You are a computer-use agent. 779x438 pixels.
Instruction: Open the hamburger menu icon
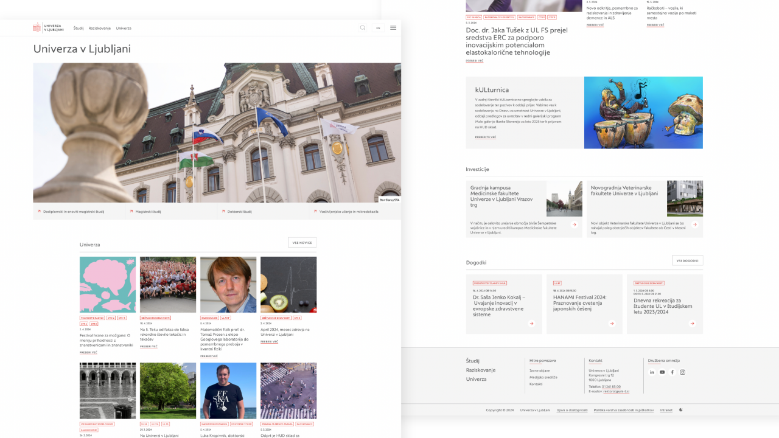tap(393, 28)
